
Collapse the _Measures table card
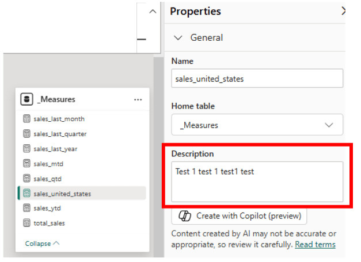42,244
